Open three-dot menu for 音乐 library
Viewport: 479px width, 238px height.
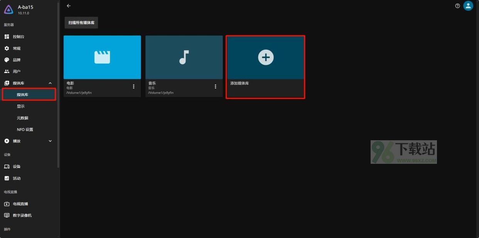coord(216,87)
